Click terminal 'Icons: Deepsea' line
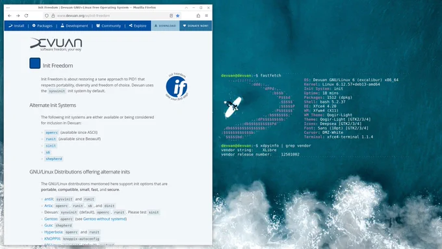 point(333,124)
